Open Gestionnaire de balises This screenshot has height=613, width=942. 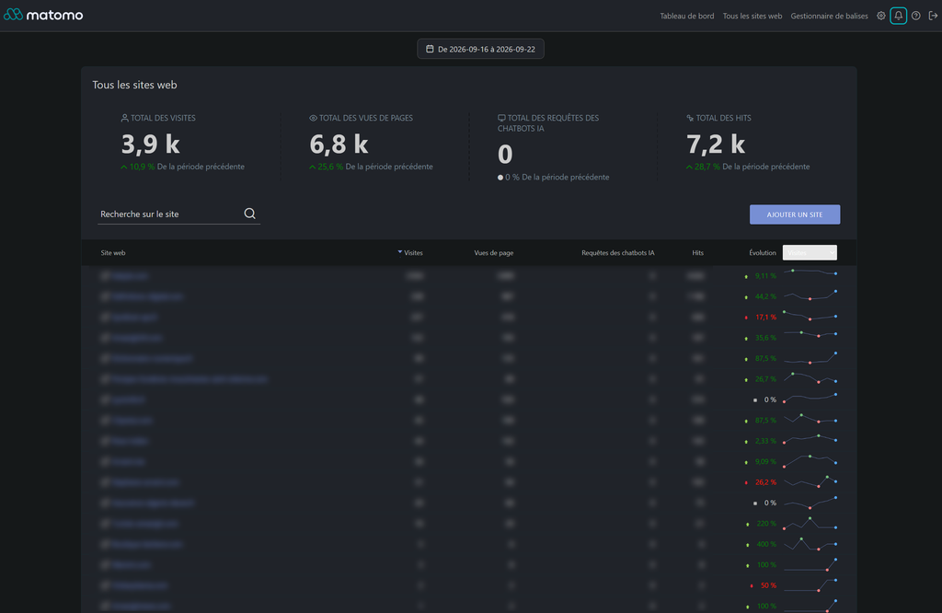click(829, 17)
